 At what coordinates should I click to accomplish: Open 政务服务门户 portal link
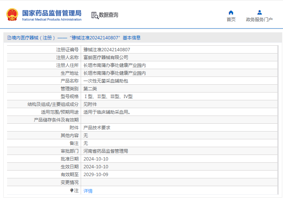[x=259, y=19]
